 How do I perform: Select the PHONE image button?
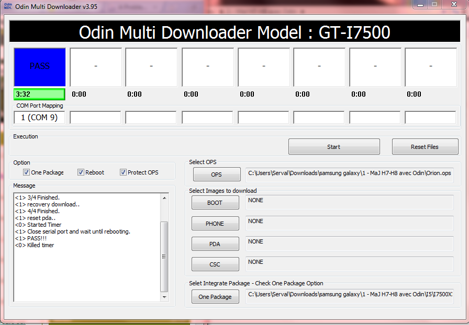(x=215, y=224)
